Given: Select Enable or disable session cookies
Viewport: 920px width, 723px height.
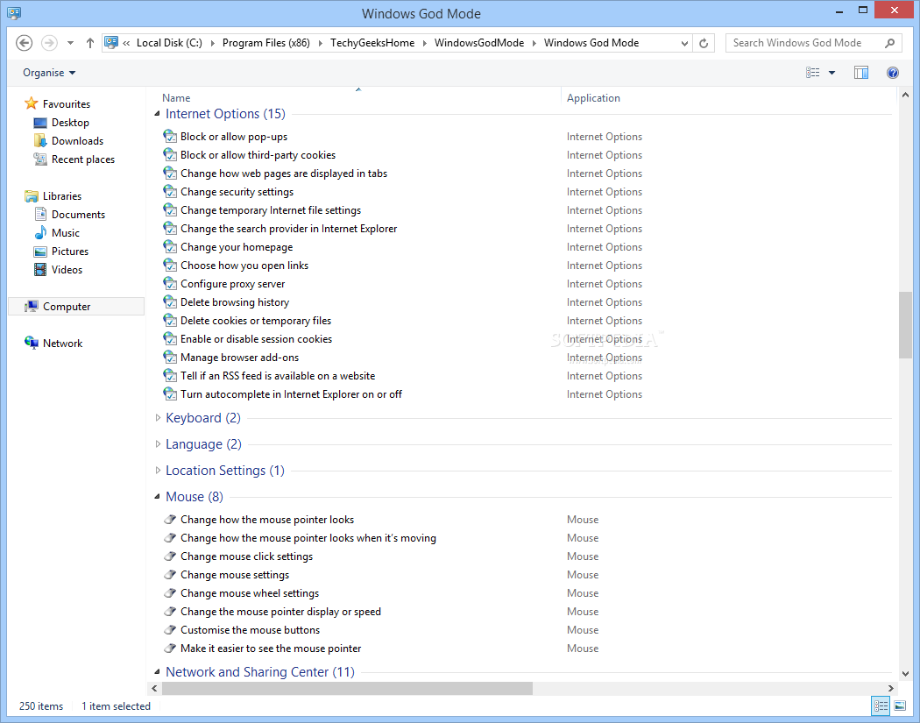Looking at the screenshot, I should point(257,339).
